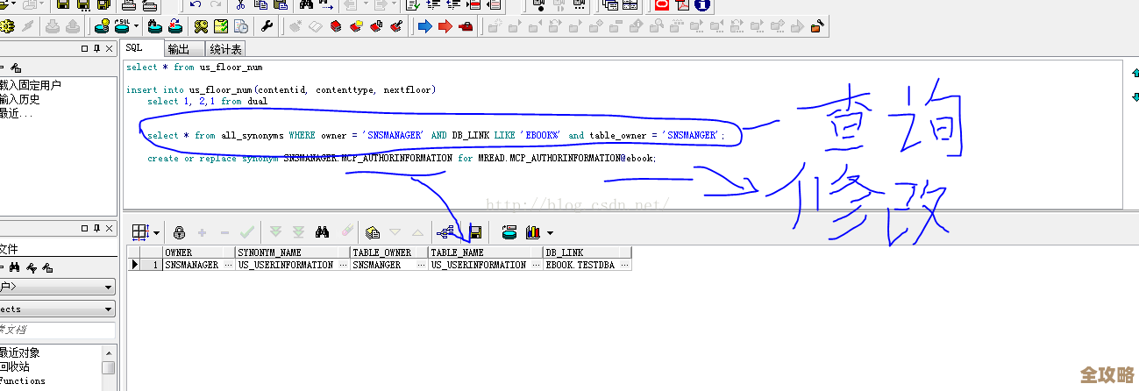Select the result row indicator for row 1

(x=135, y=265)
